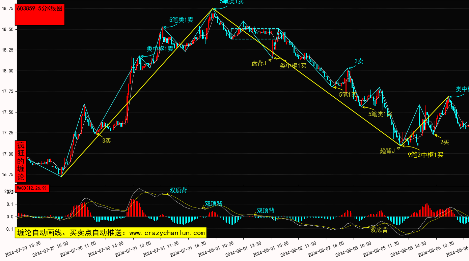Select the 9笔2中枢1买 annotation
This screenshot has width=469, height=261.
point(425,155)
